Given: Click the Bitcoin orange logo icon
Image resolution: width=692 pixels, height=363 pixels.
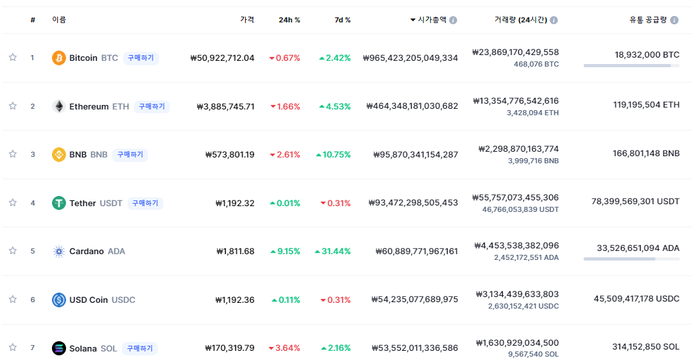Looking at the screenshot, I should coord(59,58).
